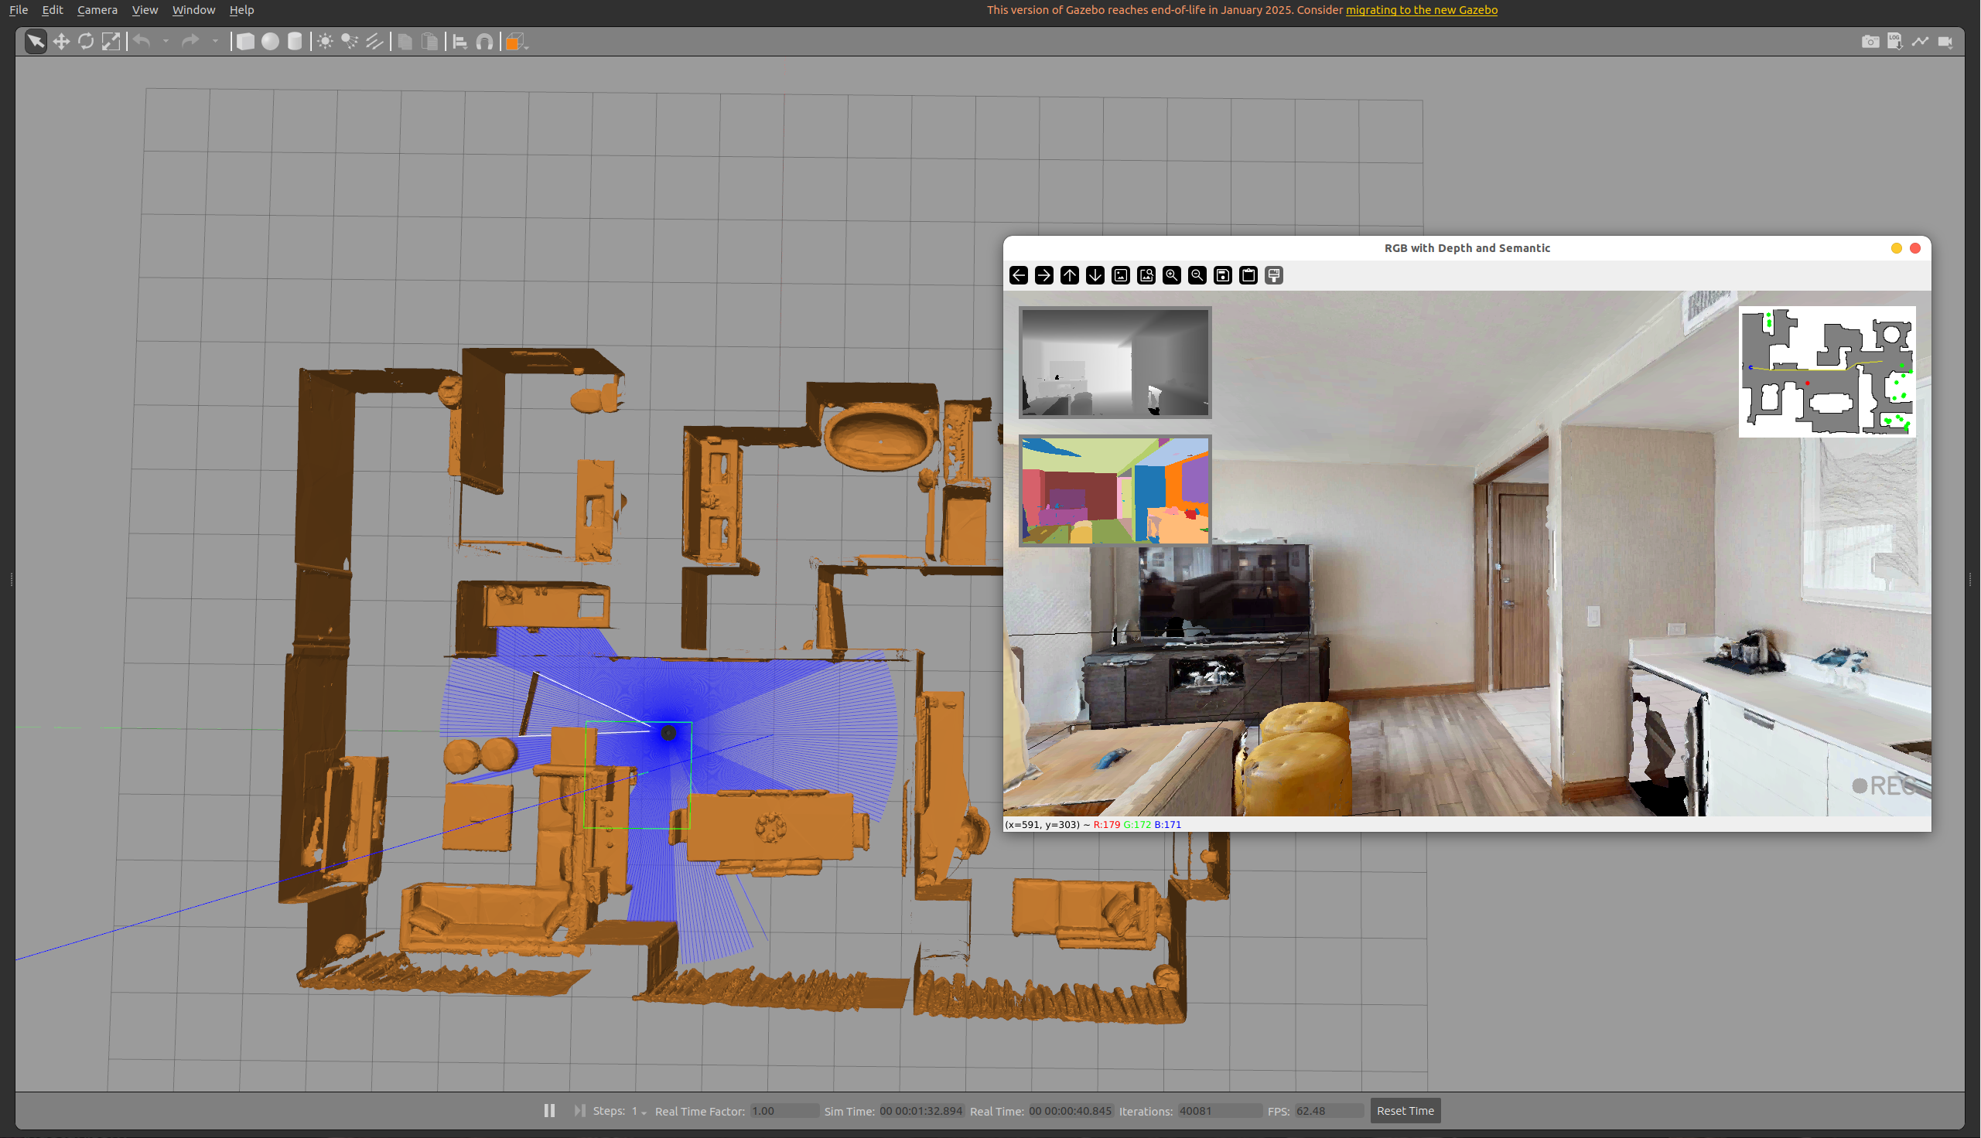This screenshot has height=1138, width=1981.
Task: Expand the Steps count dropdown
Action: (644, 1112)
